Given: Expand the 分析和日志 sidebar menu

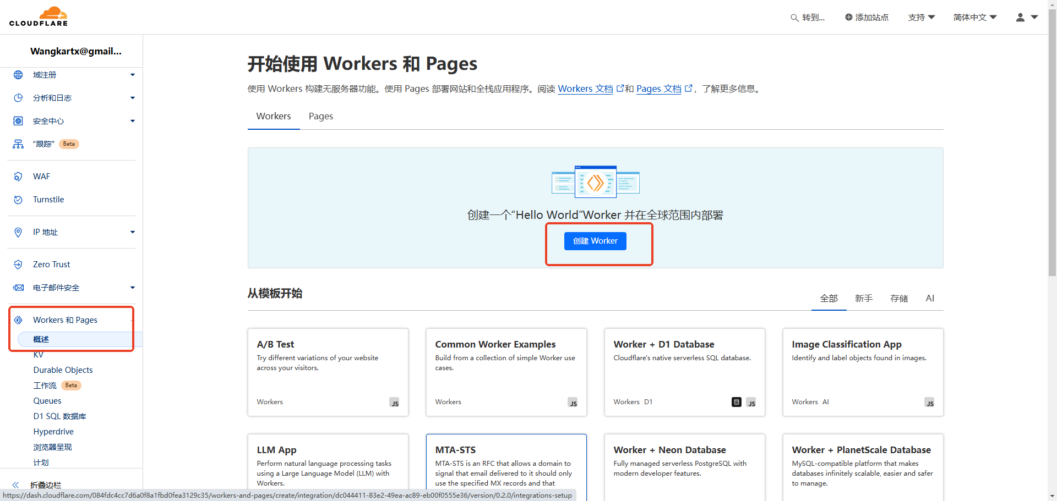Looking at the screenshot, I should click(x=133, y=98).
